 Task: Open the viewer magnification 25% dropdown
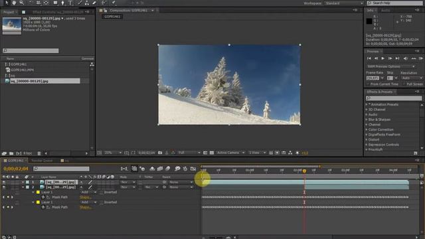[113, 153]
